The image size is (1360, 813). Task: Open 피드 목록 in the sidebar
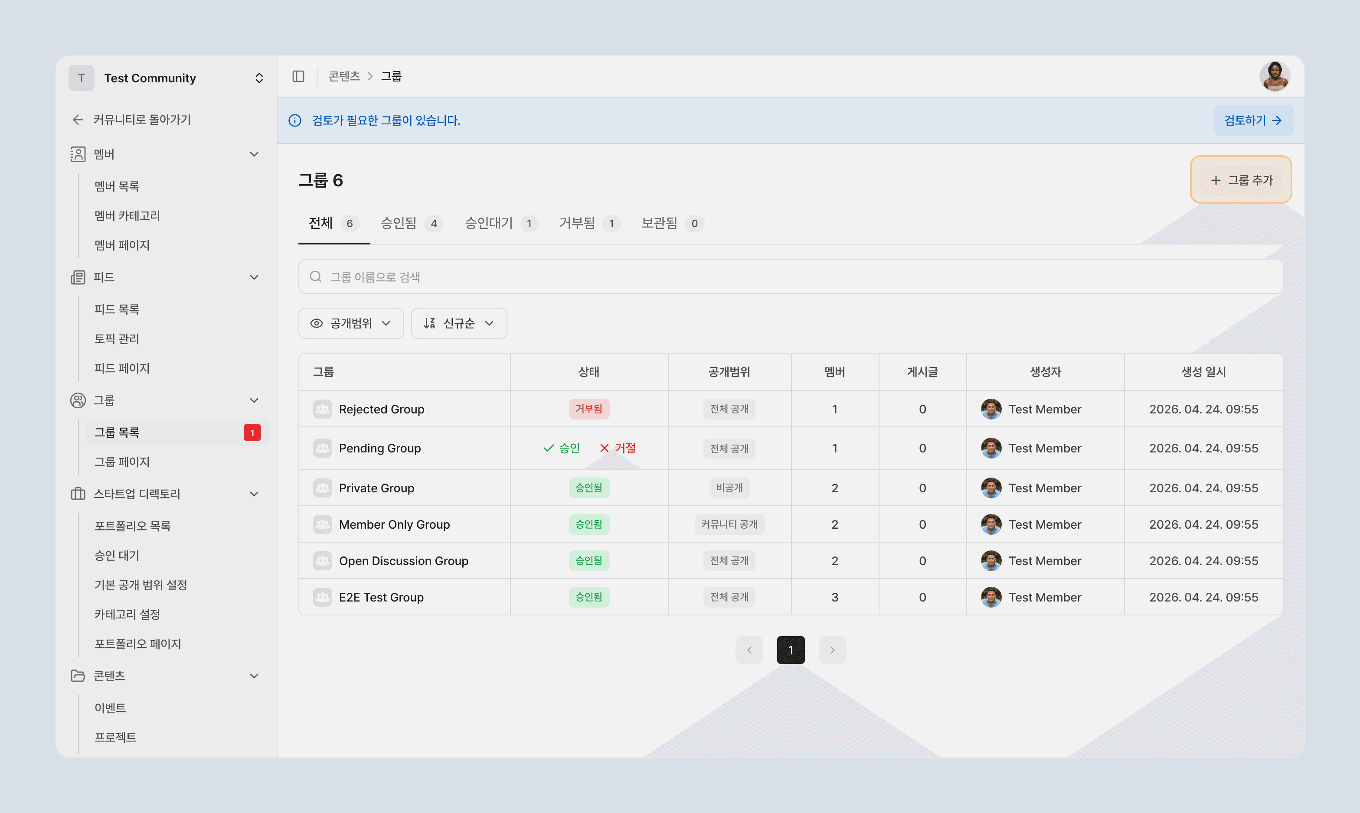coord(117,309)
